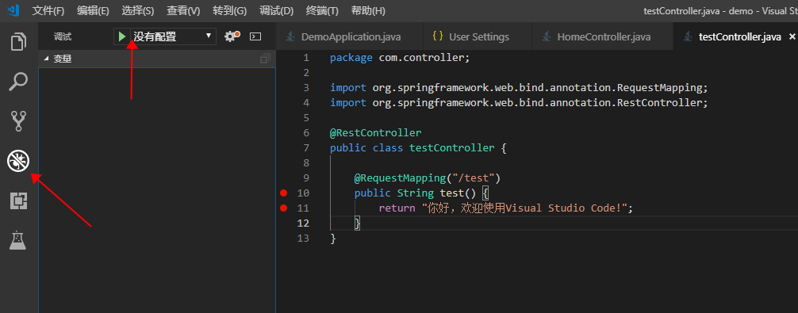Click the closing brace on line 12
This screenshot has width=798, height=313.
tap(357, 223)
